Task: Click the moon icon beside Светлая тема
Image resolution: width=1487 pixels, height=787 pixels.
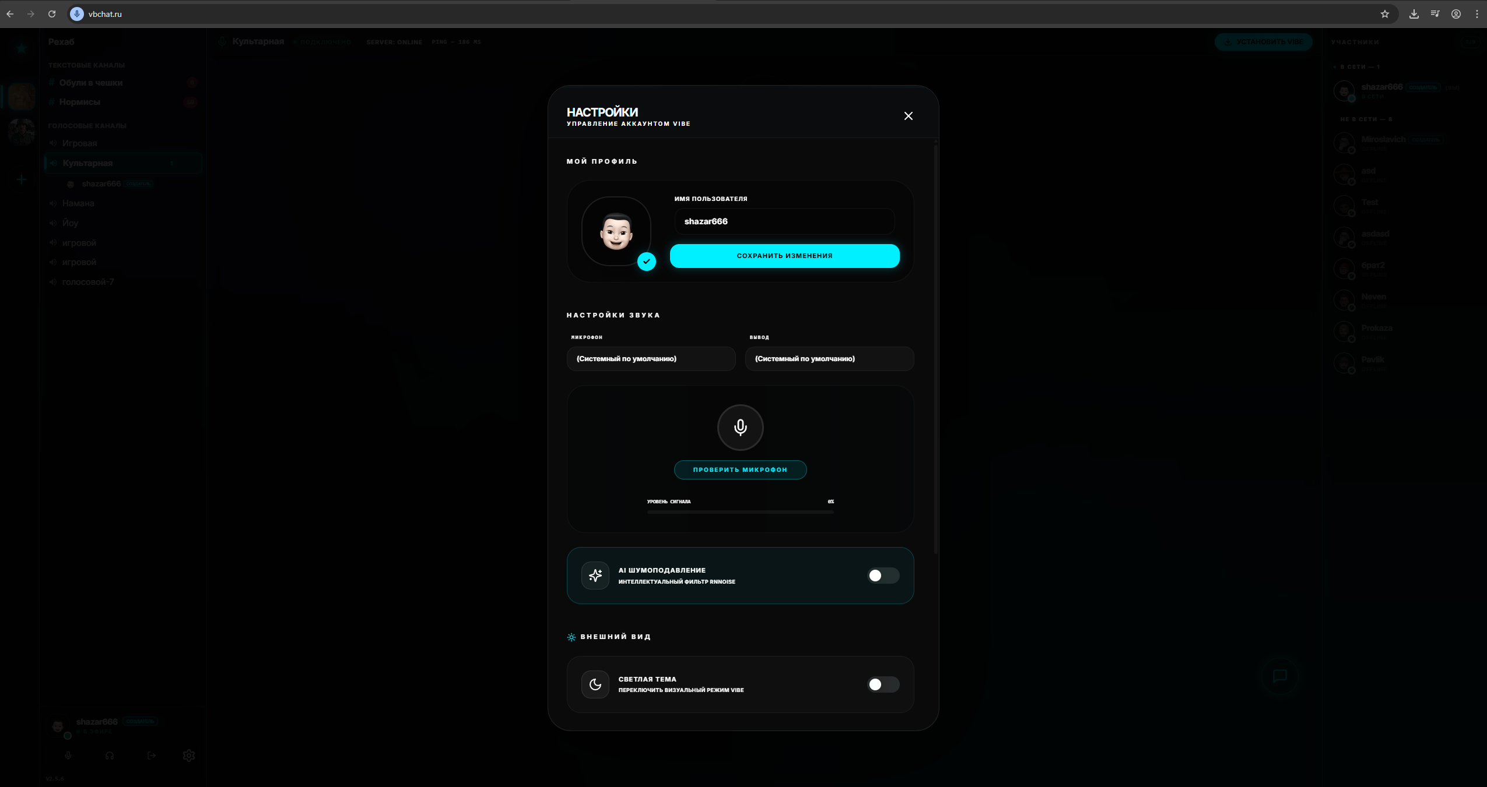Action: 595,684
